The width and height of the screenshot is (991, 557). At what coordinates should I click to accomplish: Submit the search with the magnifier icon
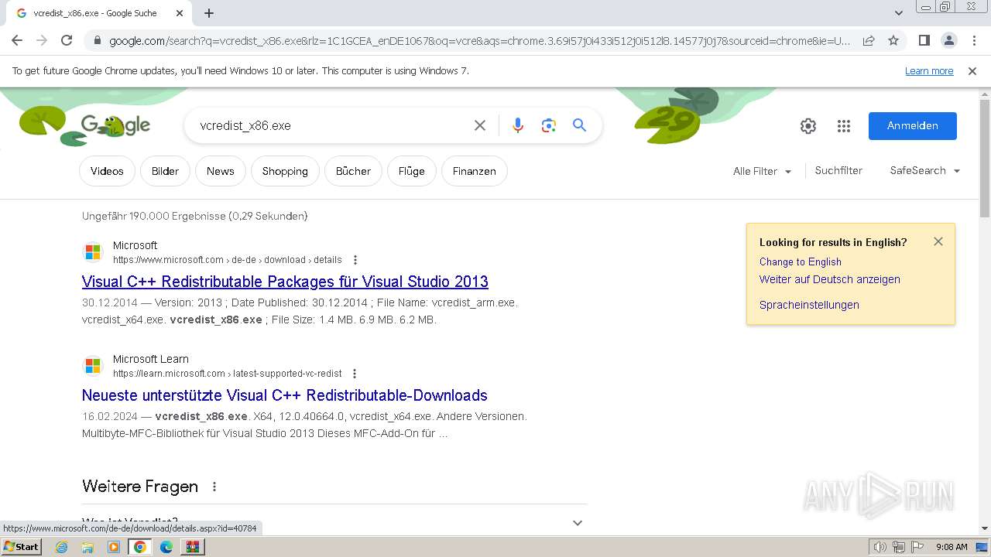[x=579, y=125]
